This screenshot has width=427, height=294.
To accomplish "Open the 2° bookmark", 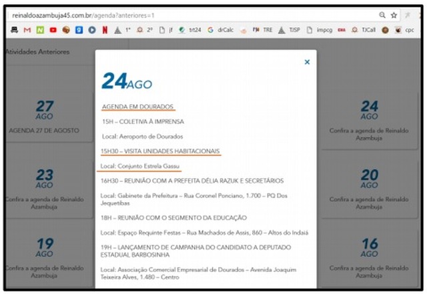I will click(145, 30).
